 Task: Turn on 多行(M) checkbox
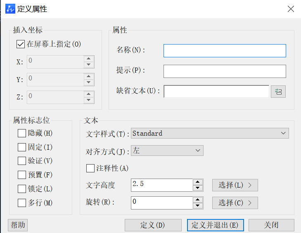point(22,203)
